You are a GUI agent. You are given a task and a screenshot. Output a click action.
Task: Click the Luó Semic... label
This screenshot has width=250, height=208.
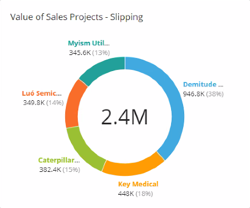(42, 93)
